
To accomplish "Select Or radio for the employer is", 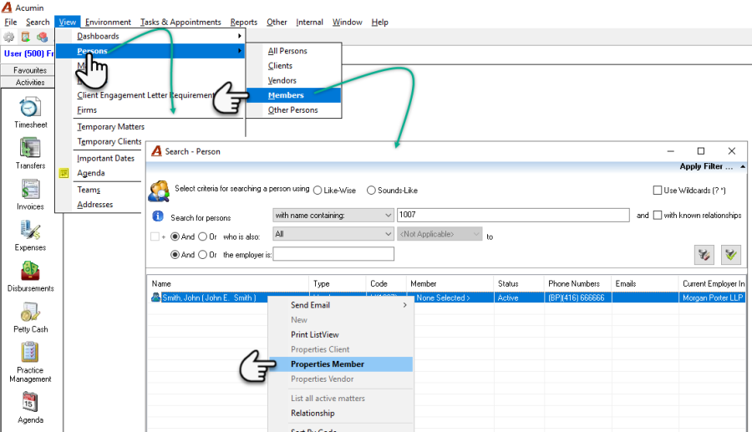I will (202, 255).
